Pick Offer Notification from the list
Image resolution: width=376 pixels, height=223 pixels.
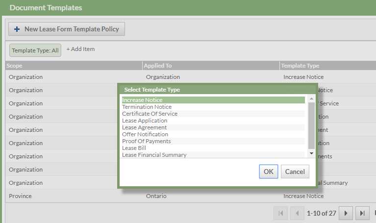coord(145,134)
